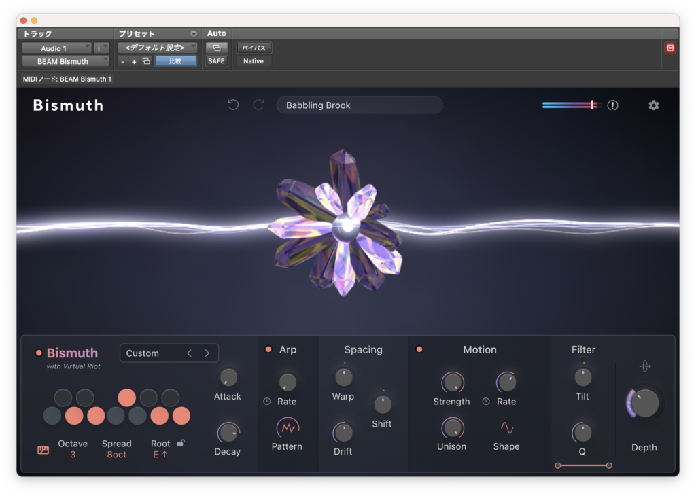Toggle the Motion power dot
The image size is (696, 496).
[419, 349]
